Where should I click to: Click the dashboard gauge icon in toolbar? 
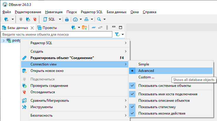[75, 19]
